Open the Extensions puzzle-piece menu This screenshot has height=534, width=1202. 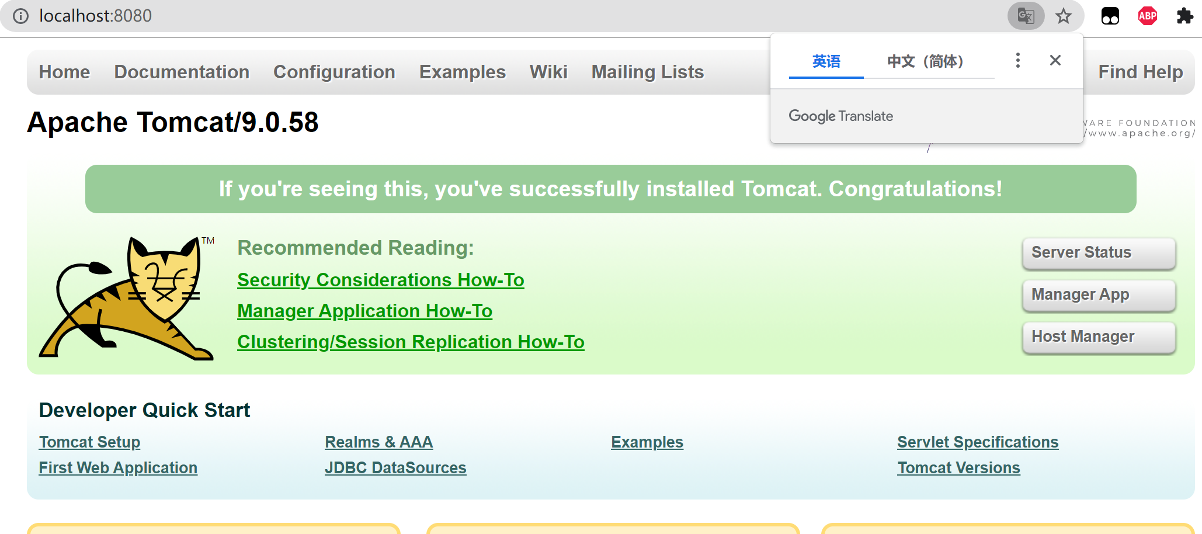pos(1184,16)
